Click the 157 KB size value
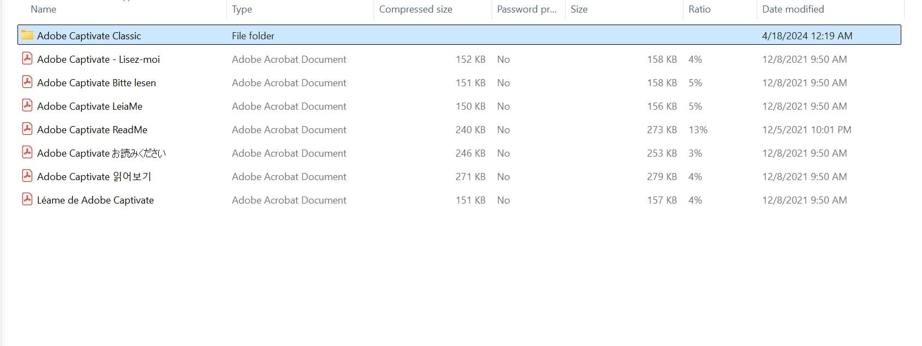Viewport: 922px width, 346px height. click(662, 200)
